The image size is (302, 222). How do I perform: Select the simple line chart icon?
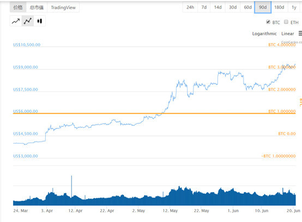pyautogui.click(x=16, y=21)
